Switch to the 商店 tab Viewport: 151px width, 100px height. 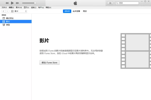(85, 11)
